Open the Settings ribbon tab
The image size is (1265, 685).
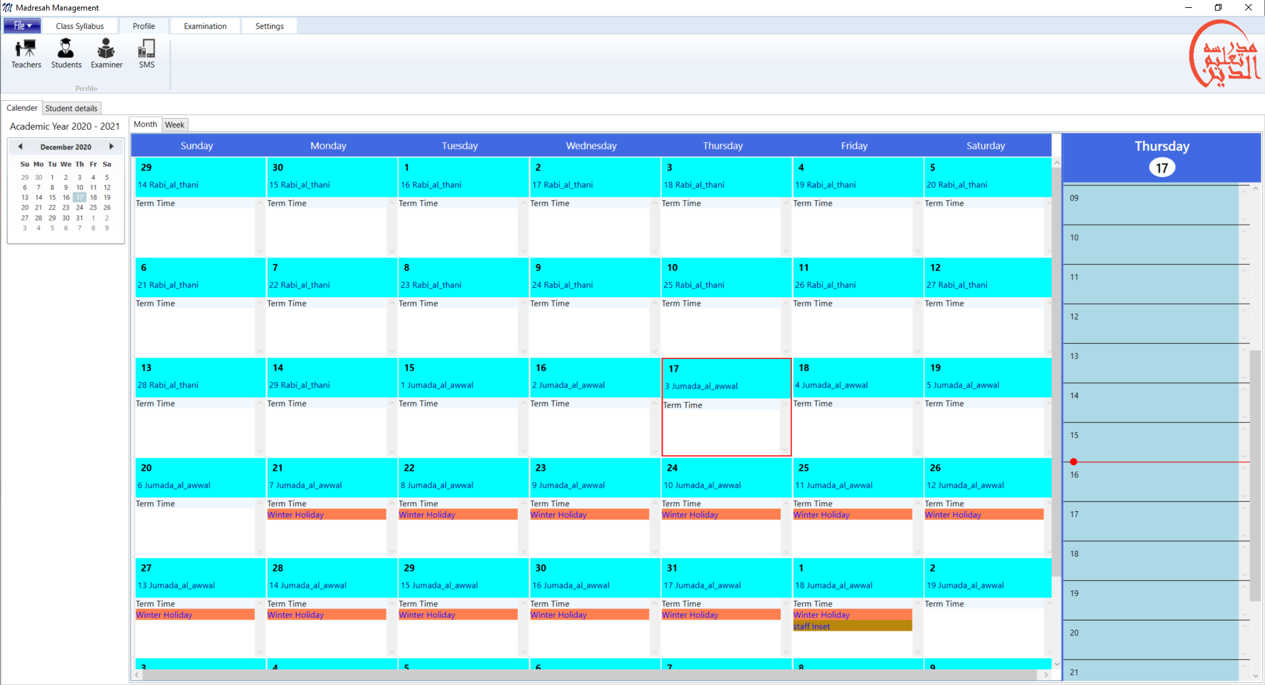269,26
